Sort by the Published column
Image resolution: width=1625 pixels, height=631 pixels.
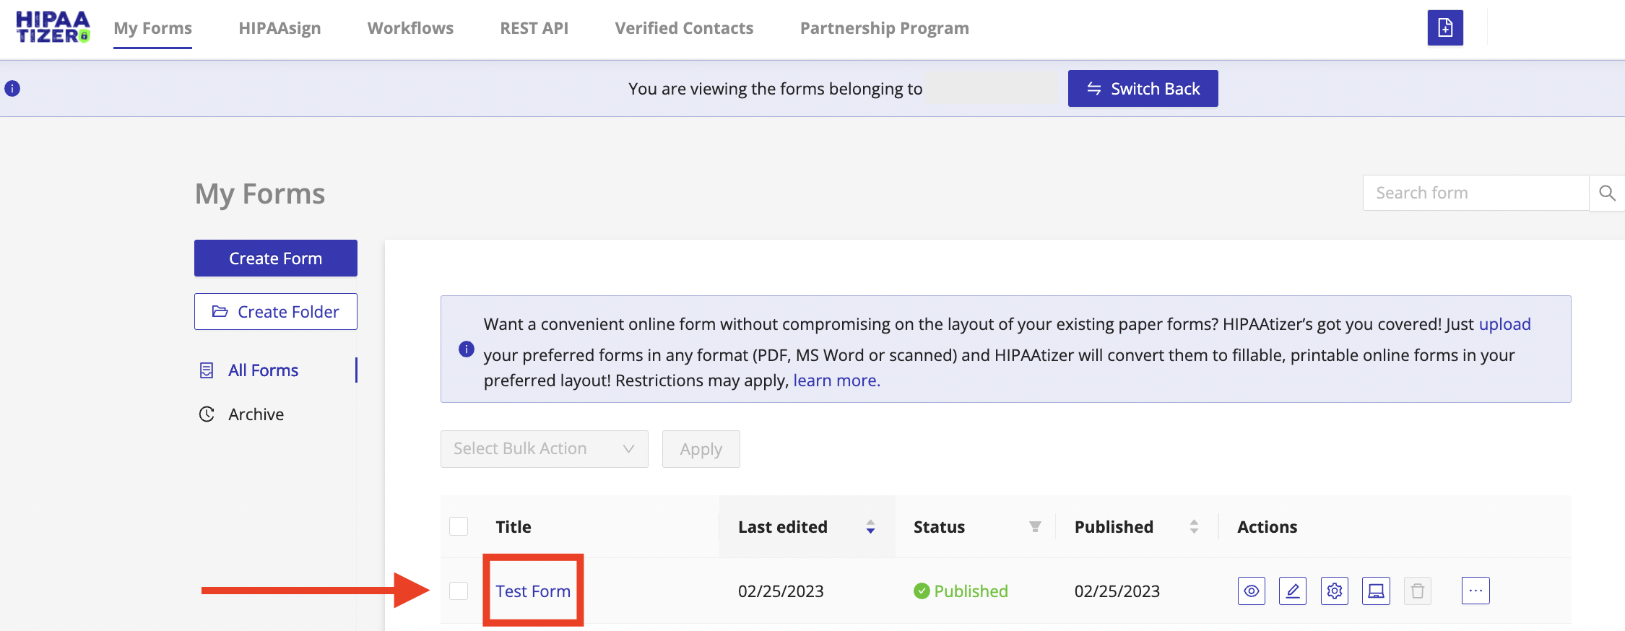click(1193, 527)
